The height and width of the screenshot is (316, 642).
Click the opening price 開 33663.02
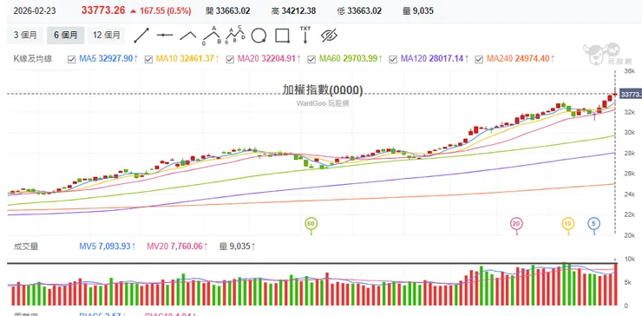[x=228, y=11]
